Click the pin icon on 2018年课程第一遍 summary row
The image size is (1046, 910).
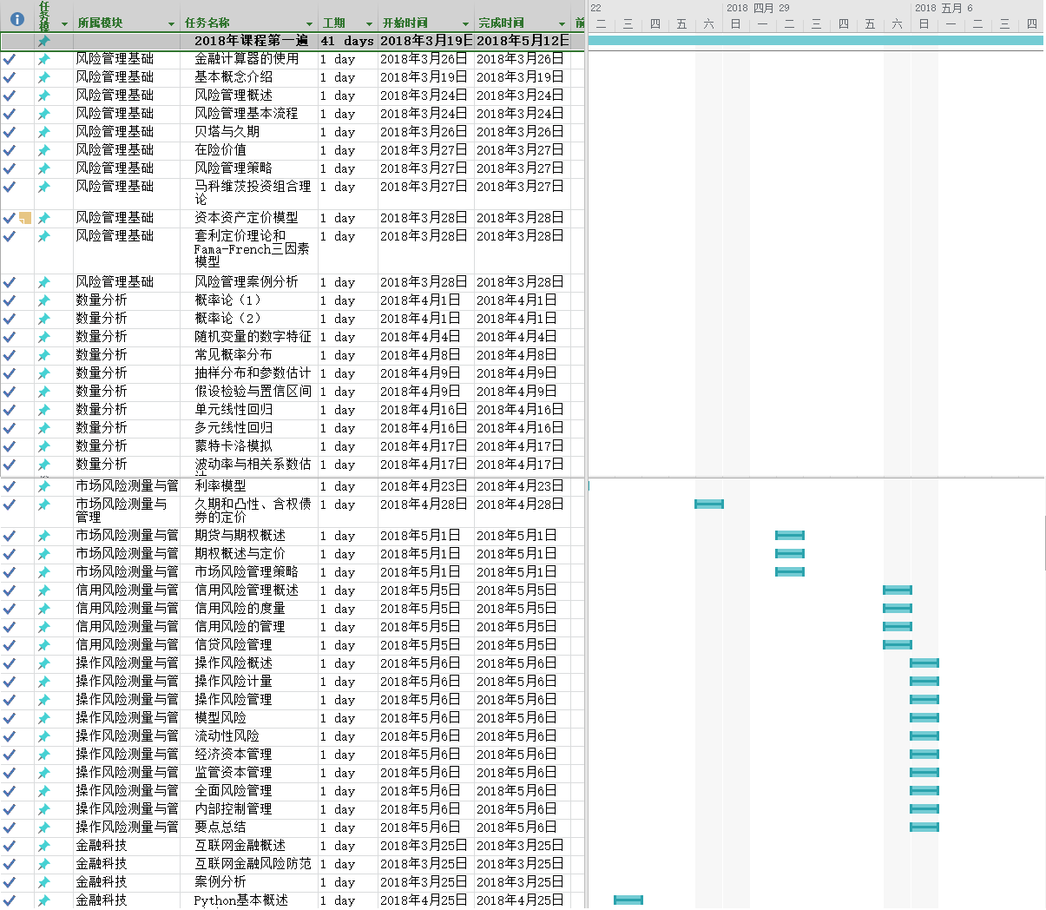pyautogui.click(x=44, y=41)
